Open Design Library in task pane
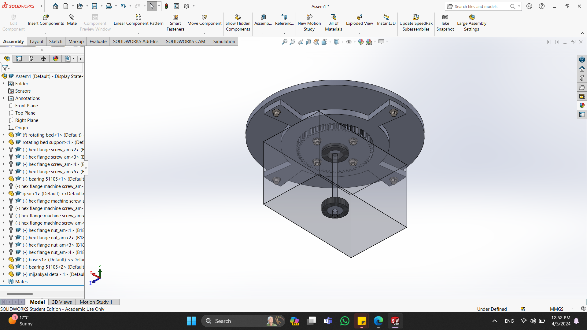The image size is (587, 330). point(582,78)
